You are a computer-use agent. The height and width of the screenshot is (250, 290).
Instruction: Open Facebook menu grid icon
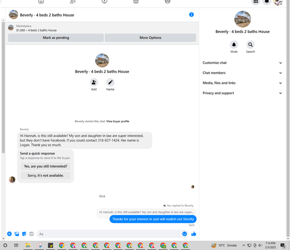256,2
